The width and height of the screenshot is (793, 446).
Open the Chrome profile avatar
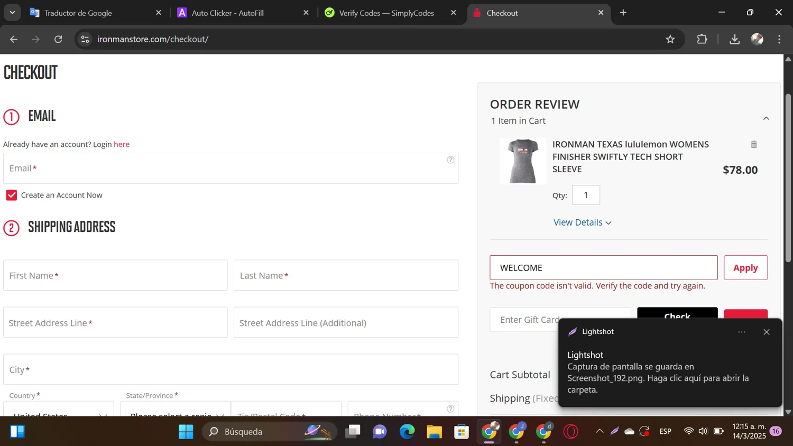pos(757,39)
